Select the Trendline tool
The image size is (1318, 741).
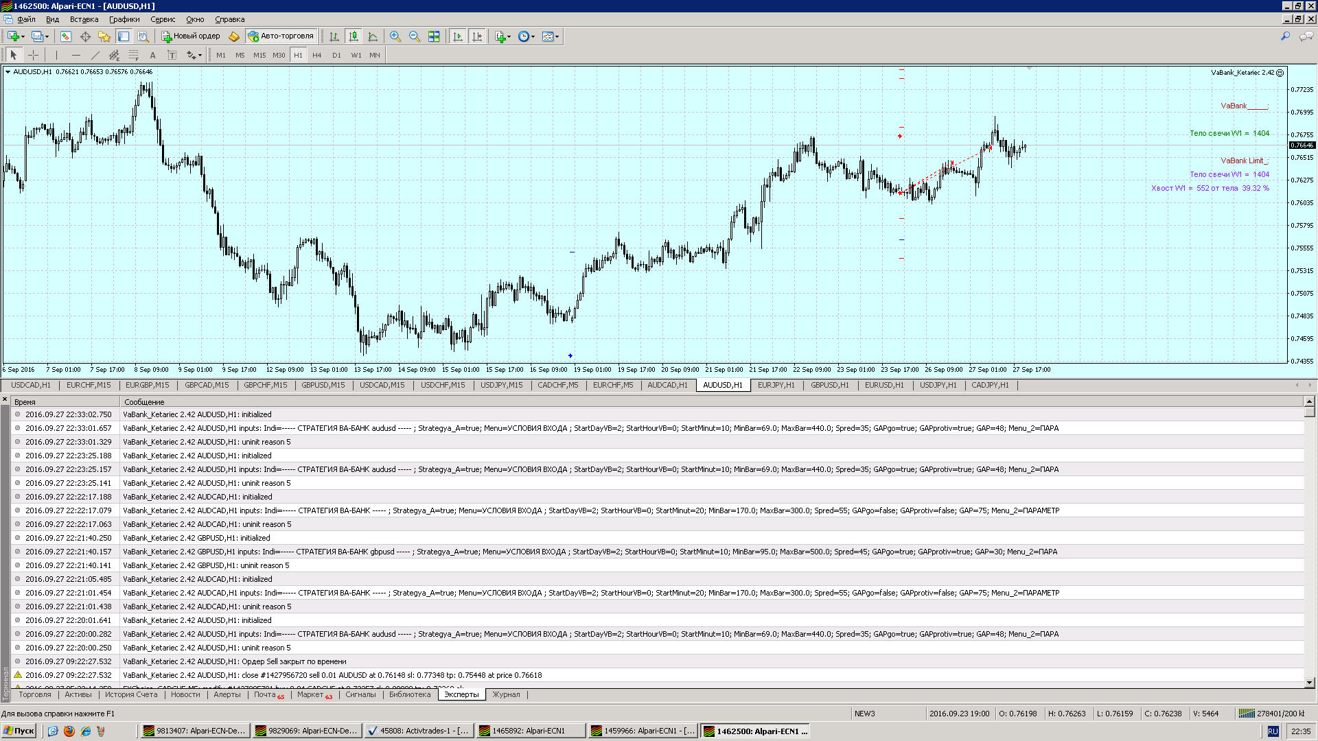[95, 55]
